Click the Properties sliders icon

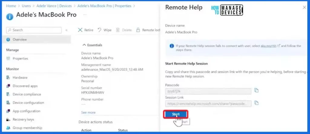(8, 58)
